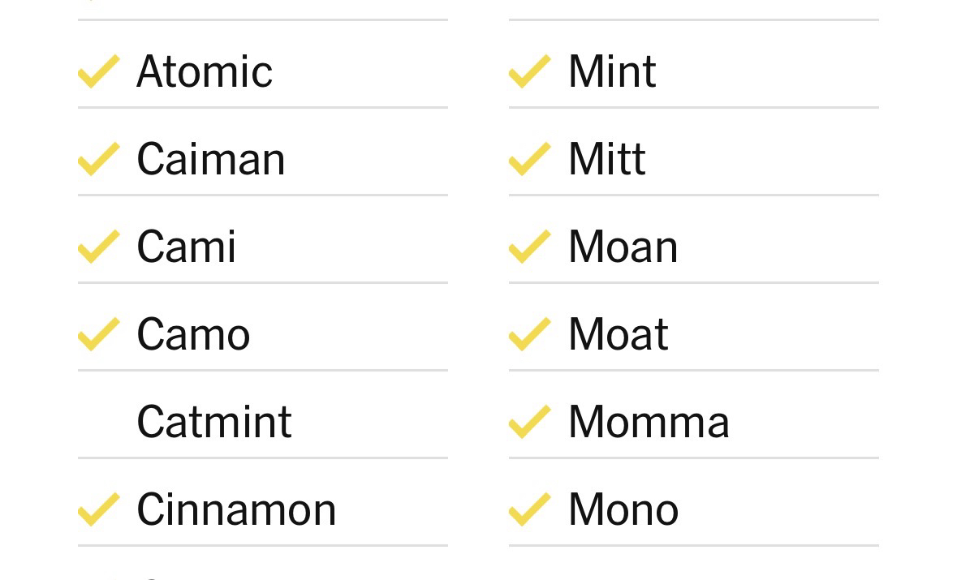The image size is (957, 580).
Task: Click the word Mono
Action: point(623,509)
